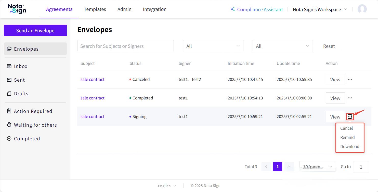Viewport: 378px width, 192px height.
Task: Select Remind from the context menu
Action: (x=347, y=137)
